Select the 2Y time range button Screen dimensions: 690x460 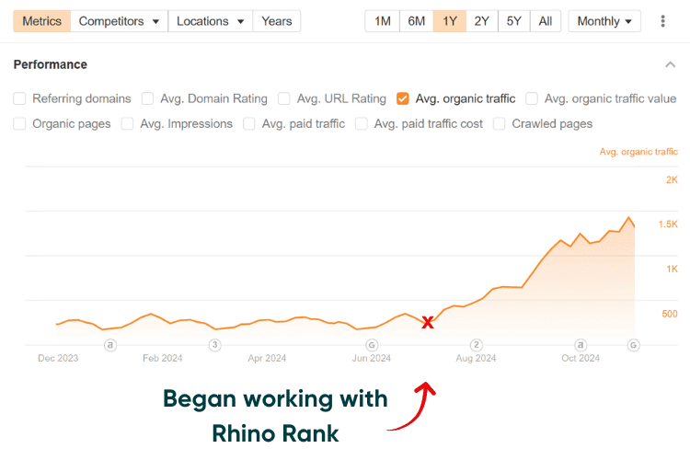click(481, 21)
